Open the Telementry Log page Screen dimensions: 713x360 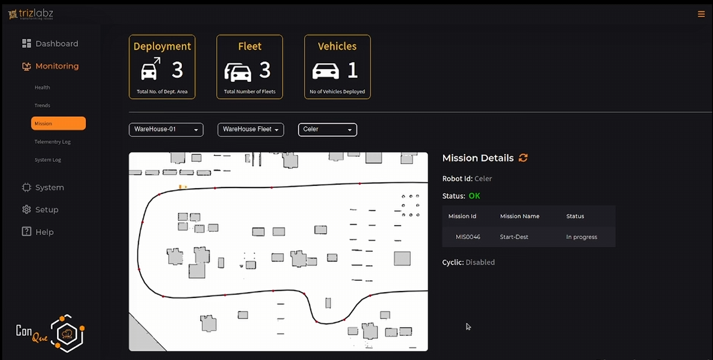pyautogui.click(x=52, y=142)
